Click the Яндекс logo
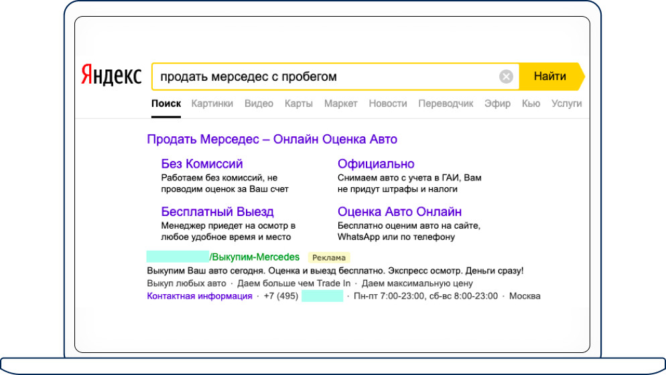Screen dimensions: 666x375 [x=111, y=76]
